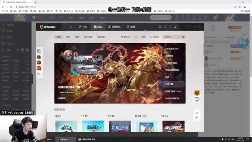252x142 pixels.
Task: Launch League of Legends from recent games
Action: [x=39, y=57]
